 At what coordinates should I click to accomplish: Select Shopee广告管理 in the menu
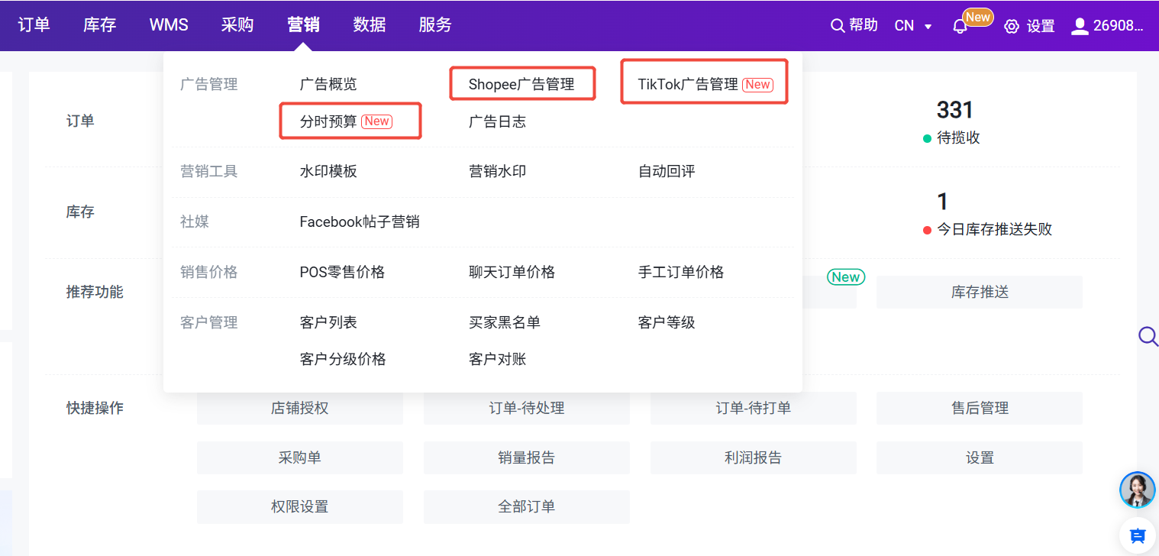[x=521, y=84]
